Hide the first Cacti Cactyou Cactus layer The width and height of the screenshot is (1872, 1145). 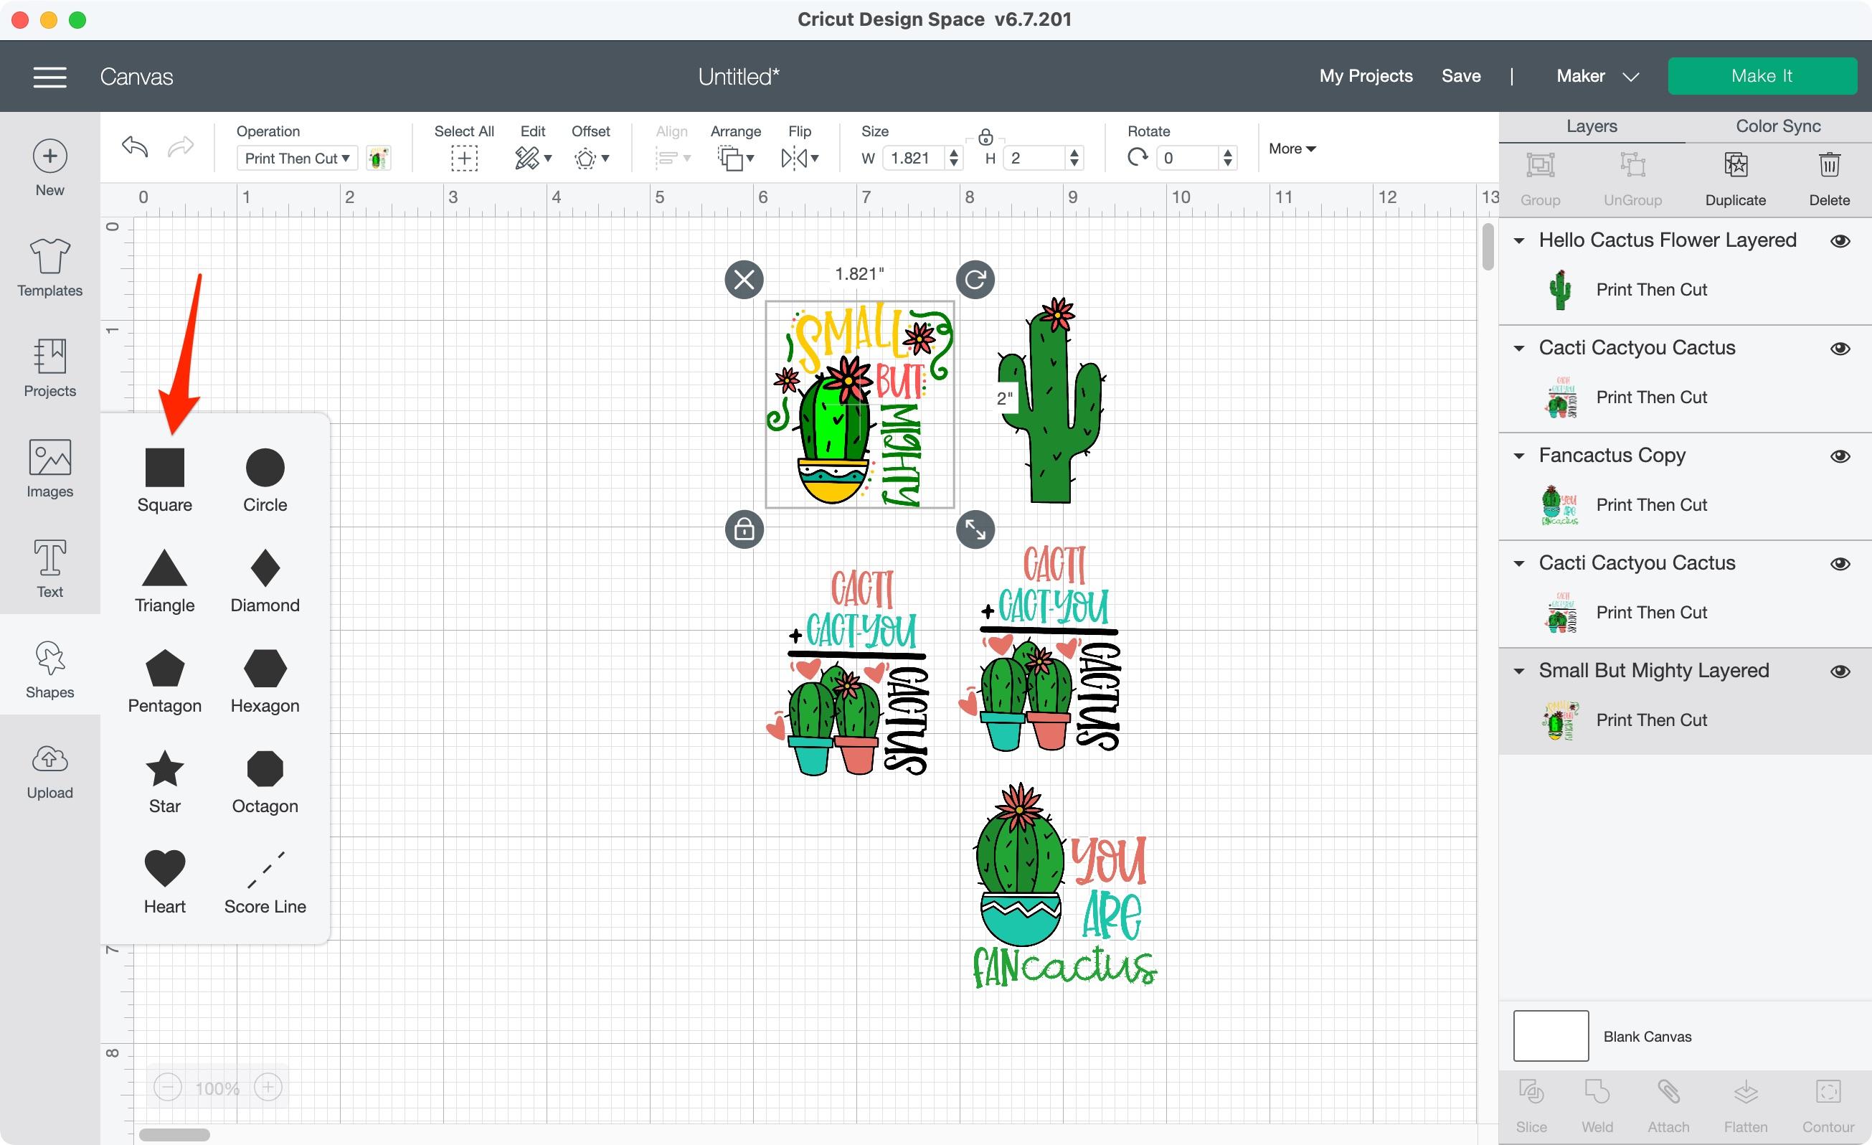(x=1839, y=349)
